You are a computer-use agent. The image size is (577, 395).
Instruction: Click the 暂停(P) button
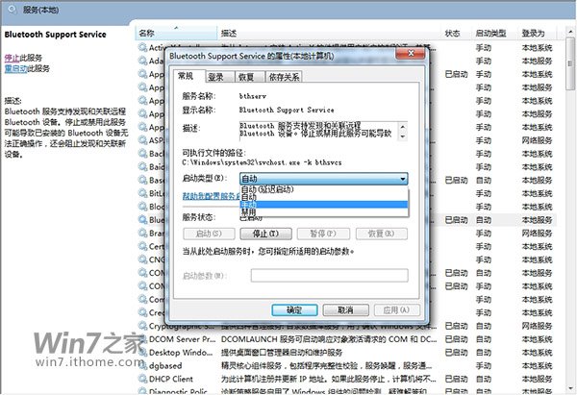click(323, 234)
